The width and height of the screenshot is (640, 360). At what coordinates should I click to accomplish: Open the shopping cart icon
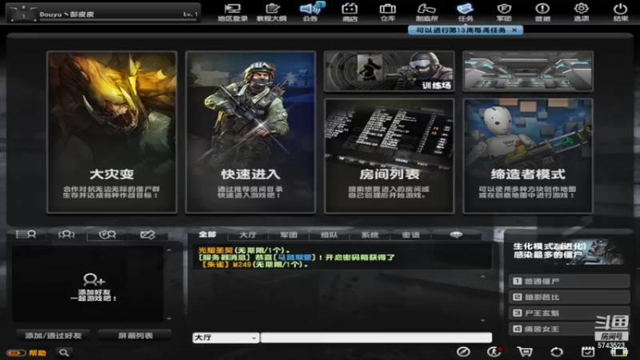pyautogui.click(x=525, y=351)
